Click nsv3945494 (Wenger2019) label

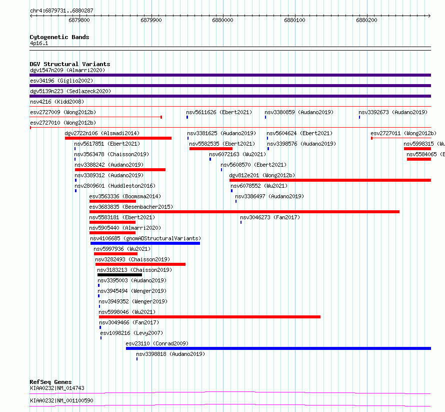(x=132, y=291)
